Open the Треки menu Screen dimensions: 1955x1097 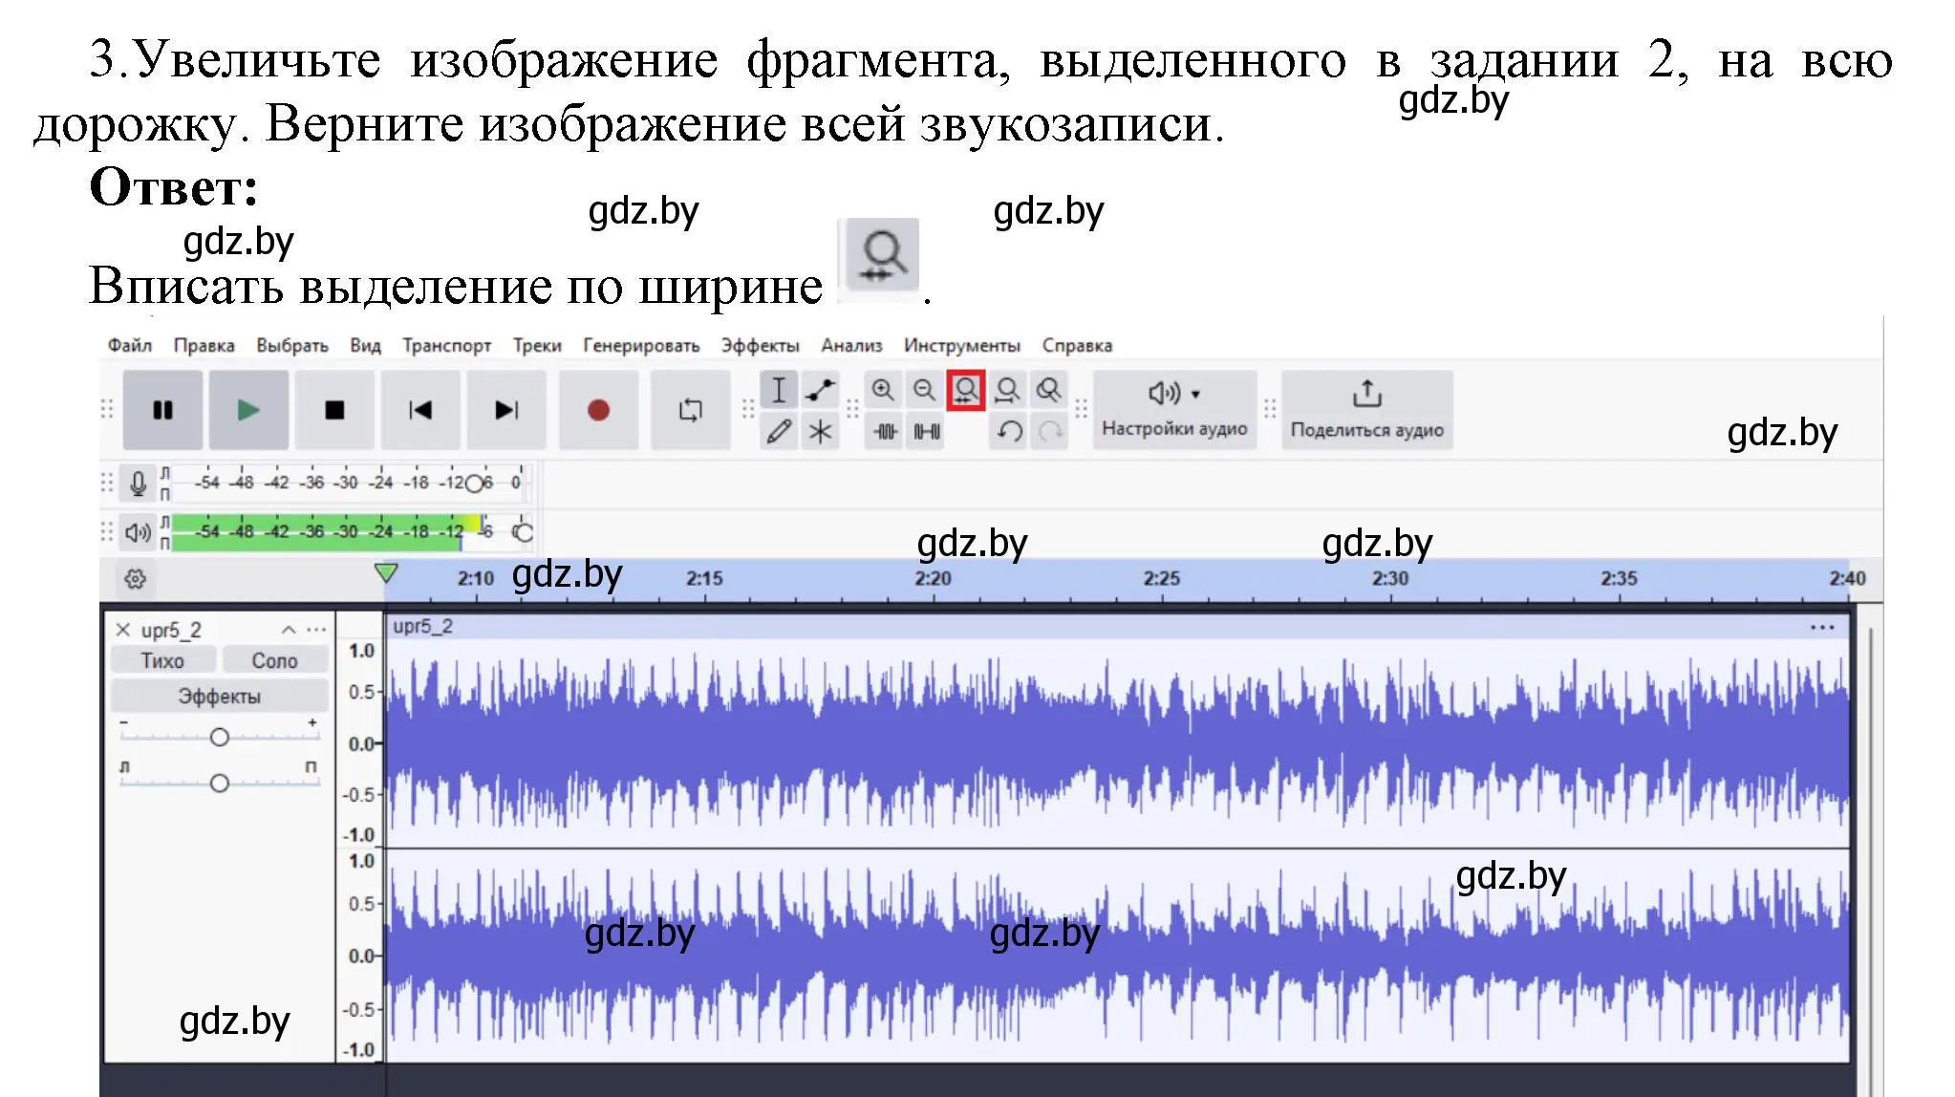coord(537,345)
